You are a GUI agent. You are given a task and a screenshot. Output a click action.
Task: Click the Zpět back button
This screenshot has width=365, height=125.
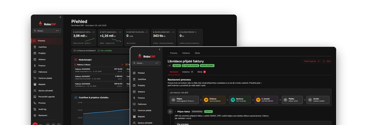[327, 61]
